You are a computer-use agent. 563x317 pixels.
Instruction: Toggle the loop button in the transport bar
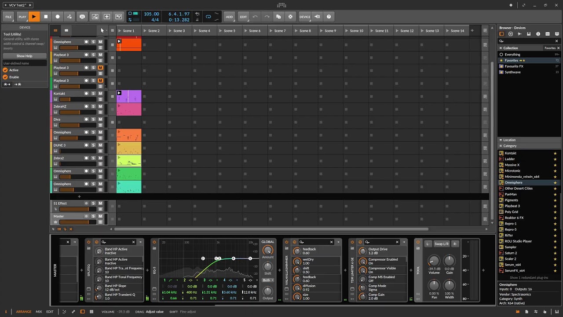tap(208, 17)
